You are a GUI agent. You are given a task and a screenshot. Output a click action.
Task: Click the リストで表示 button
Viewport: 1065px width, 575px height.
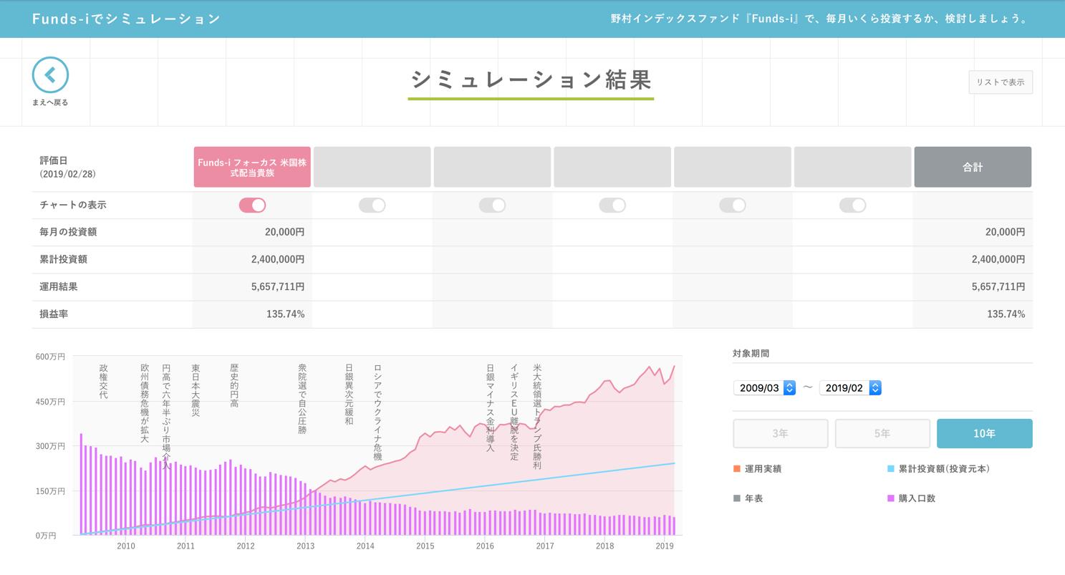click(1000, 82)
